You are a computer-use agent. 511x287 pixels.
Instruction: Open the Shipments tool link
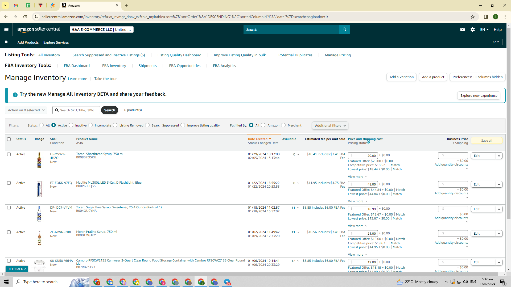(147, 66)
